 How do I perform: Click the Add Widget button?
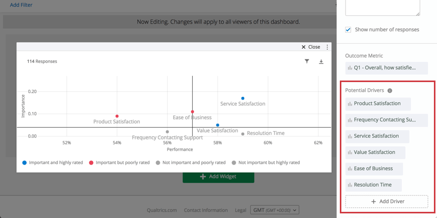[219, 177]
